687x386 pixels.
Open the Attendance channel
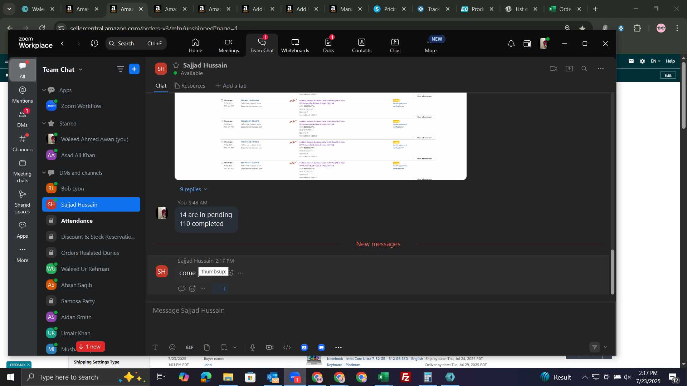point(91,221)
